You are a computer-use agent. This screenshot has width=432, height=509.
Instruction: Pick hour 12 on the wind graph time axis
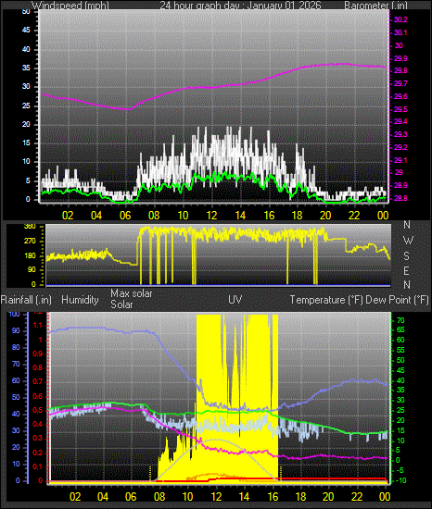point(212,215)
